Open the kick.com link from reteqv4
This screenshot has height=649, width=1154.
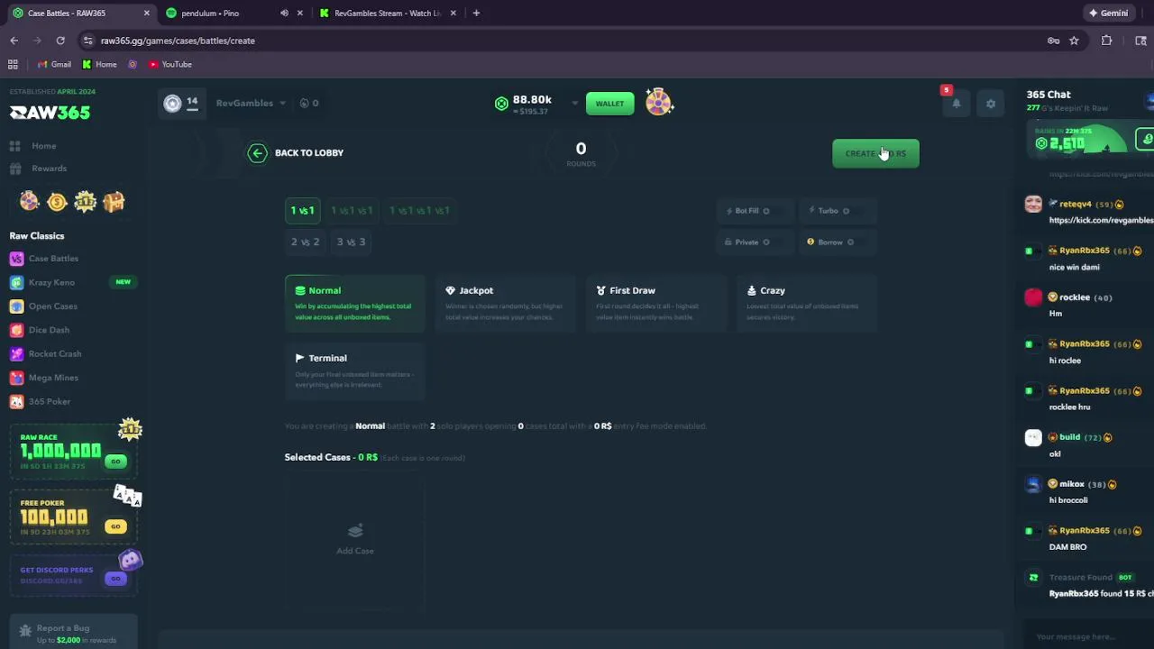[x=1101, y=220]
